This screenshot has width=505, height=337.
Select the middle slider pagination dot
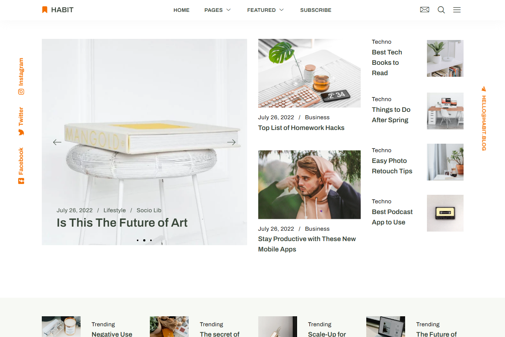tap(144, 240)
